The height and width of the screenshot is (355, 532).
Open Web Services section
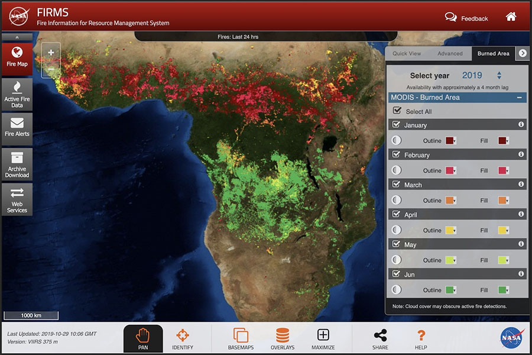[x=17, y=200]
